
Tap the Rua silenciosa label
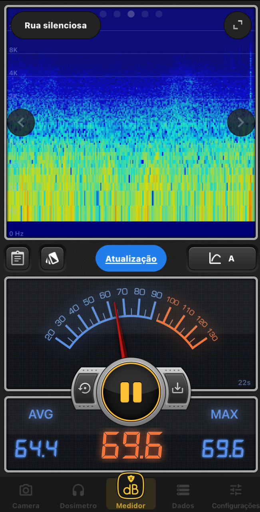click(56, 26)
